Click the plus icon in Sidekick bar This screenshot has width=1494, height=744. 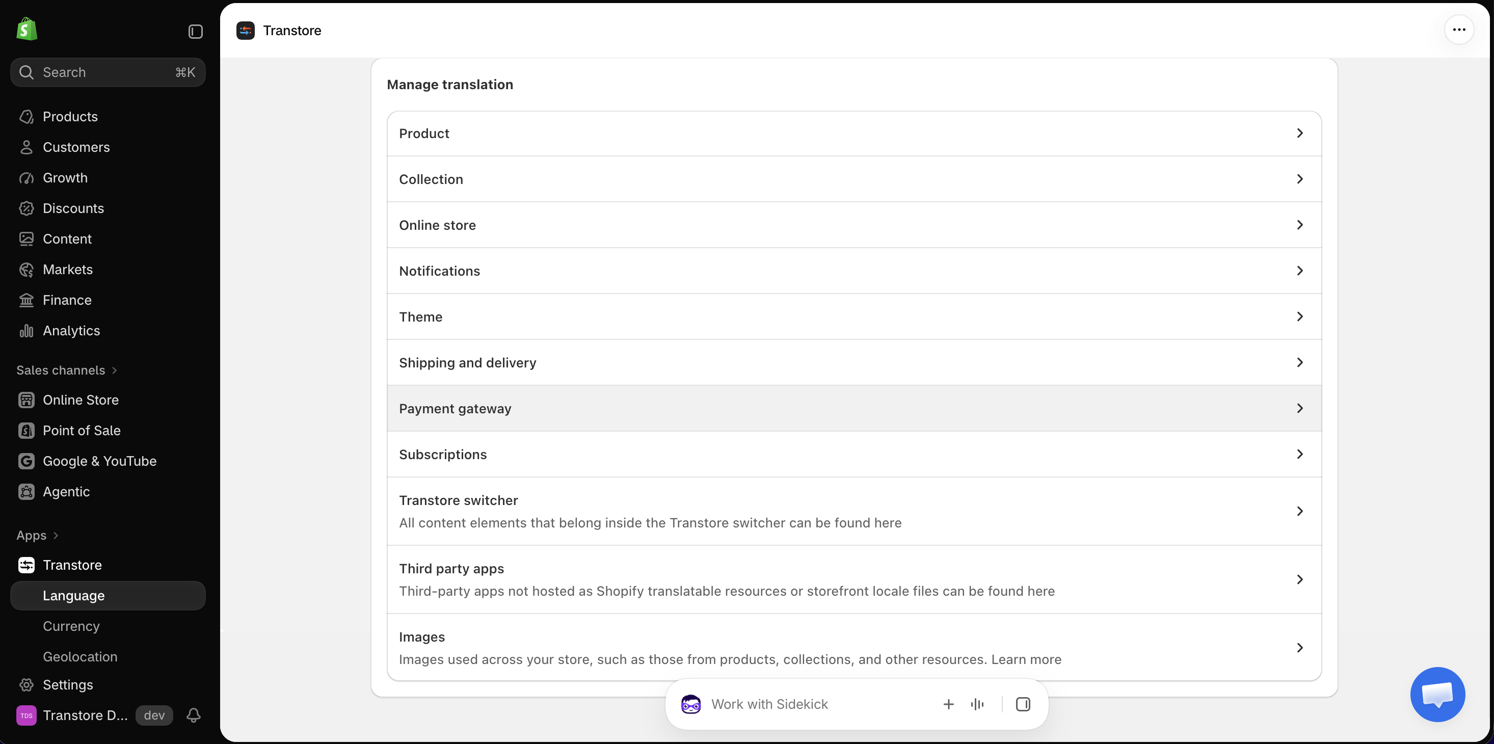pos(948,704)
